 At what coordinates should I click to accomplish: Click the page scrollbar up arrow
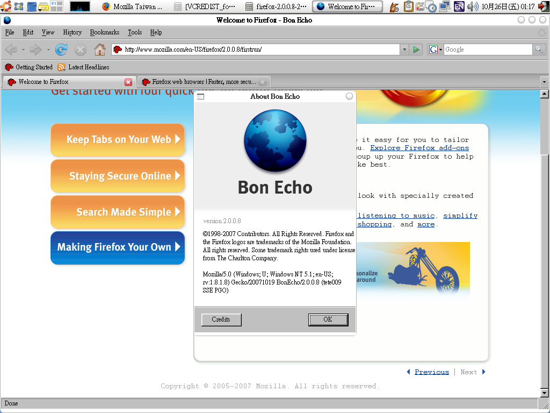[545, 94]
